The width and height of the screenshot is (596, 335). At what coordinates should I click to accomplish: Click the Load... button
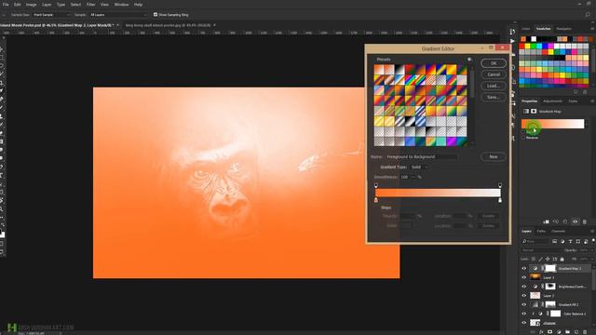click(494, 86)
